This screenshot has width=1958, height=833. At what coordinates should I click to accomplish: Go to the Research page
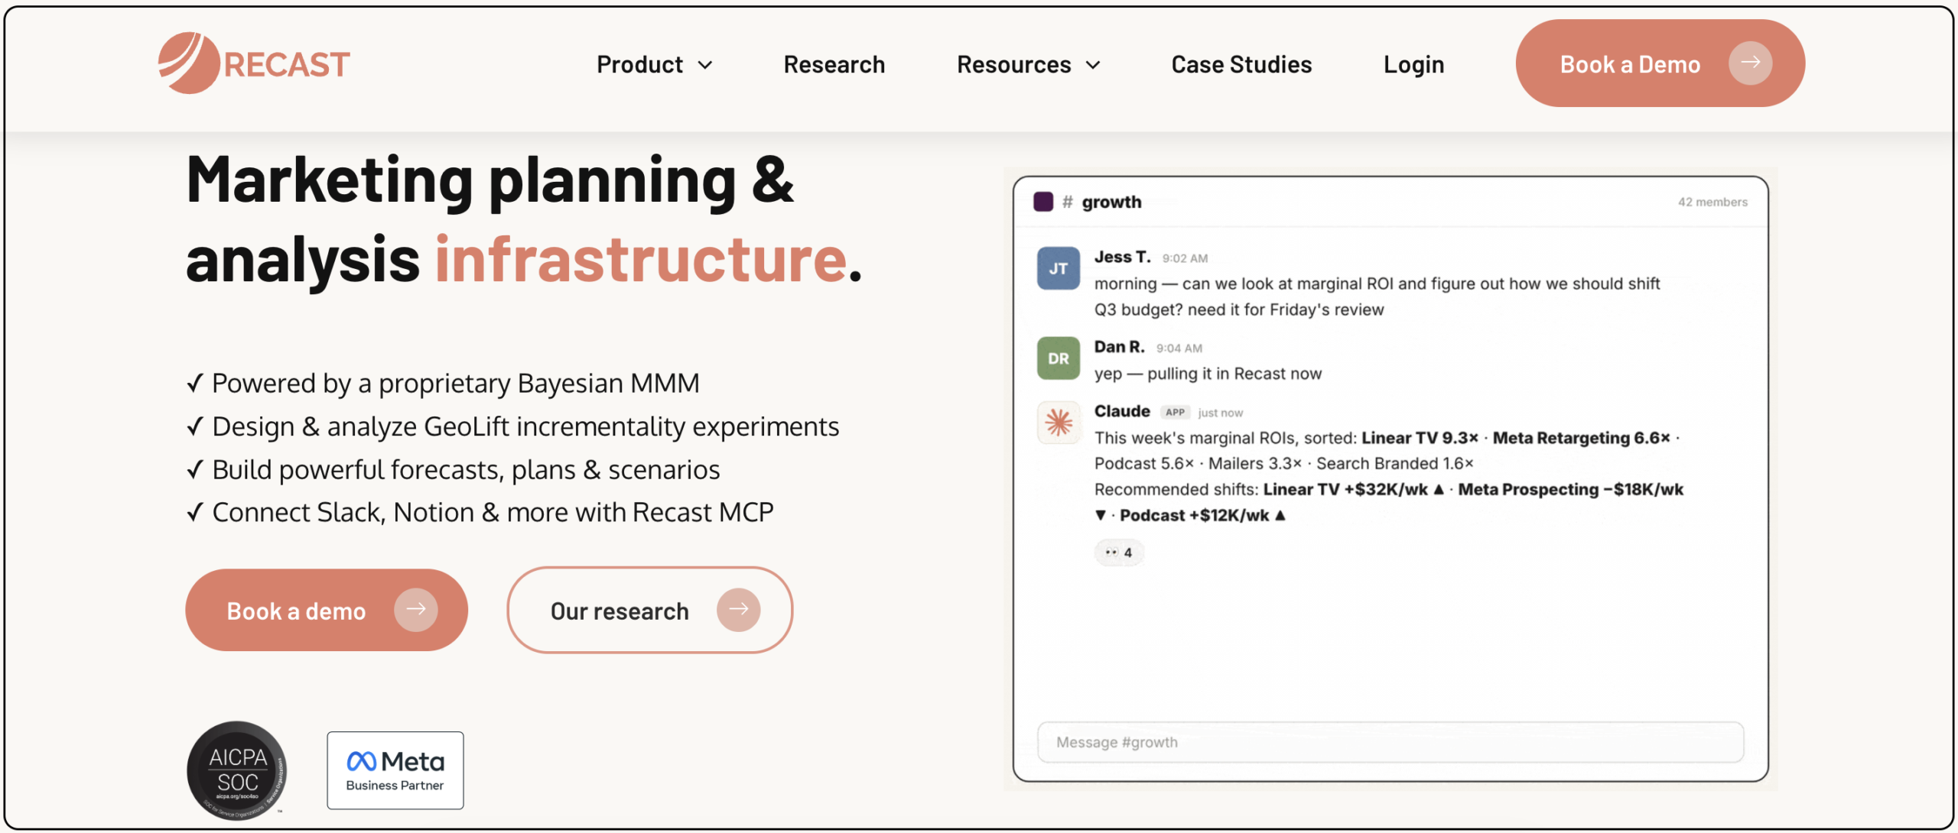(834, 65)
